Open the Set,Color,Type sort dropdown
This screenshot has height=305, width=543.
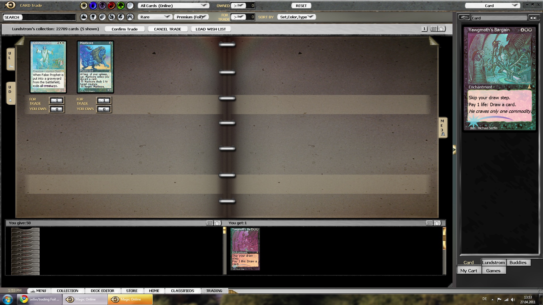(x=296, y=17)
